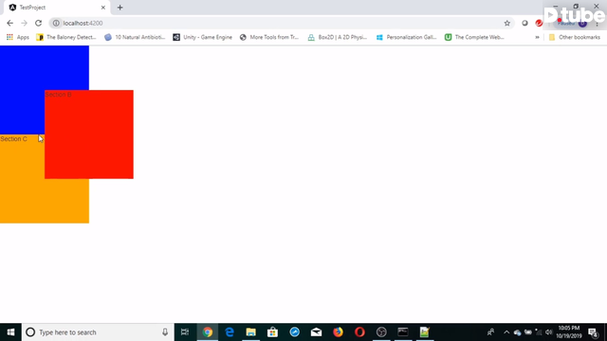Click the battery status tray icon
The image size is (607, 341).
(528, 332)
